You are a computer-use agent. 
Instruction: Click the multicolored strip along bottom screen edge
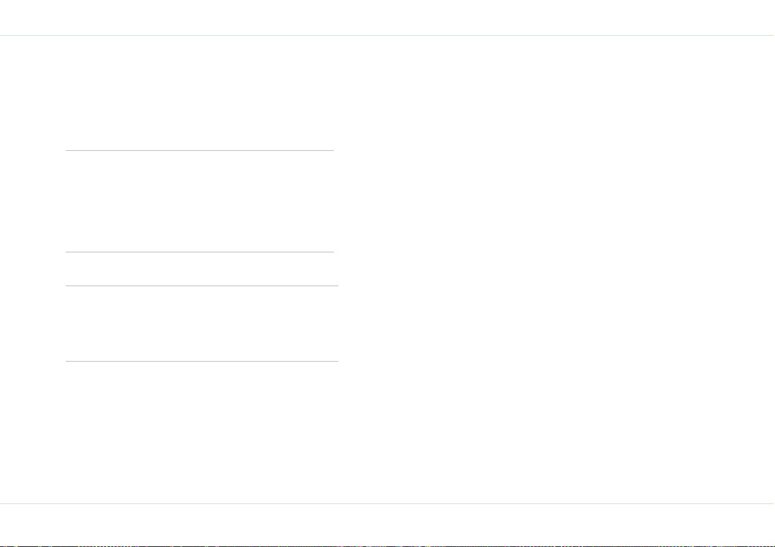pyautogui.click(x=388, y=546)
